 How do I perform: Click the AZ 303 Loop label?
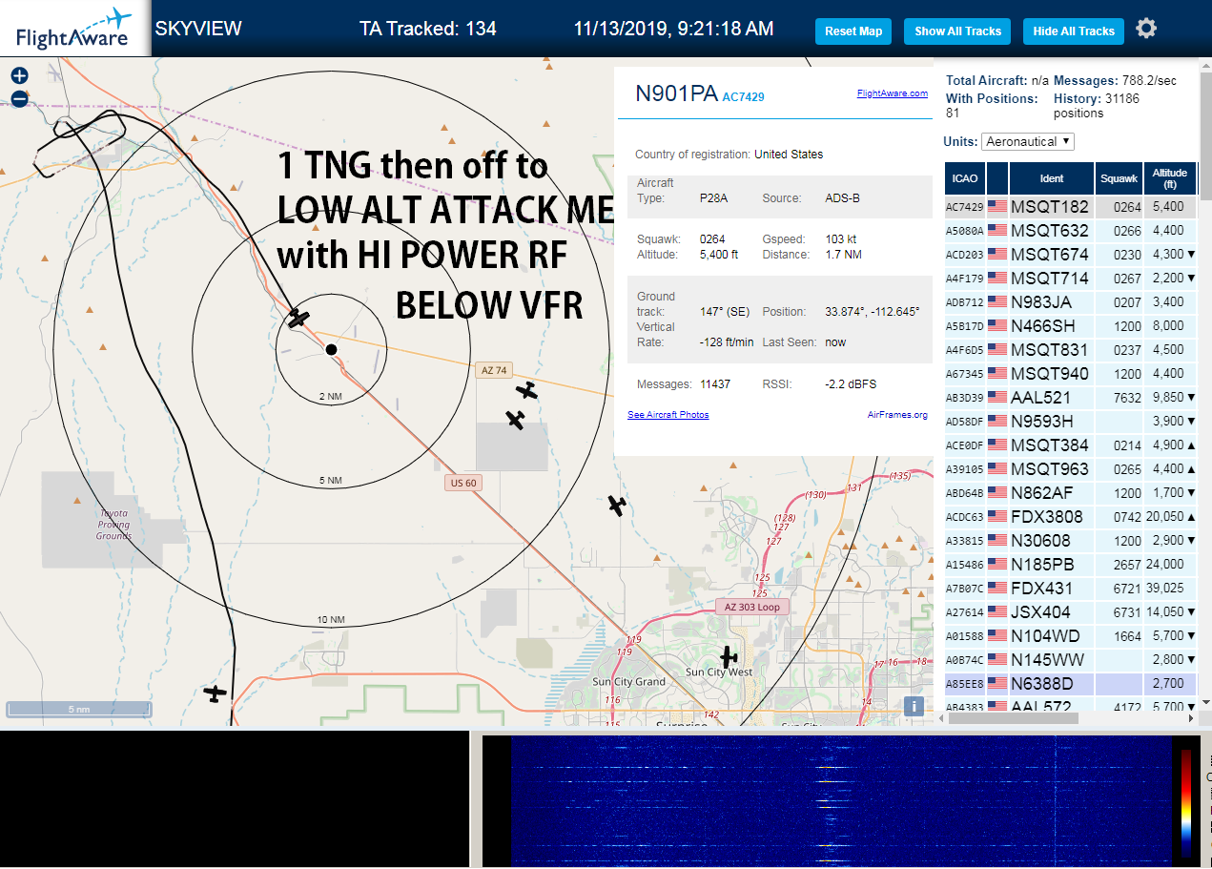pyautogui.click(x=751, y=607)
